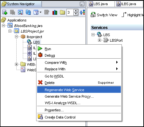Choose Create Data Control
Screen dimensions: 144x127
(x=79, y=117)
